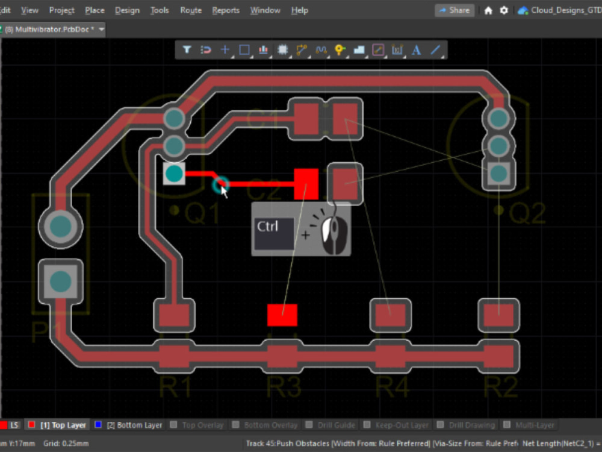The height and width of the screenshot is (452, 602).
Task: Click the square pad of Q1
Action: tap(174, 174)
